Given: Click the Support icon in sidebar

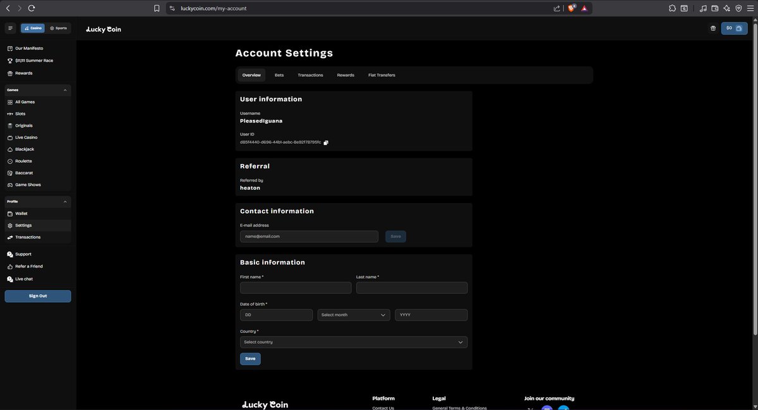Looking at the screenshot, I should click(9, 254).
